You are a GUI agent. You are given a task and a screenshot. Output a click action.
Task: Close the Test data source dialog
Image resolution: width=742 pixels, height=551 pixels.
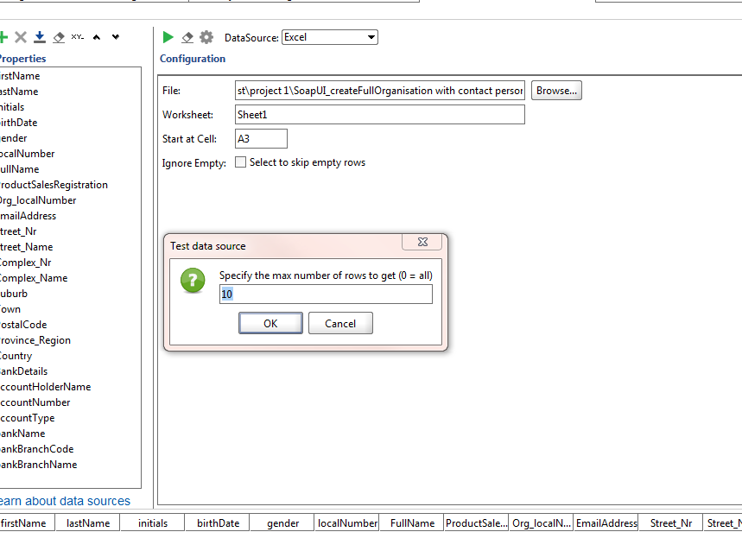pos(422,242)
